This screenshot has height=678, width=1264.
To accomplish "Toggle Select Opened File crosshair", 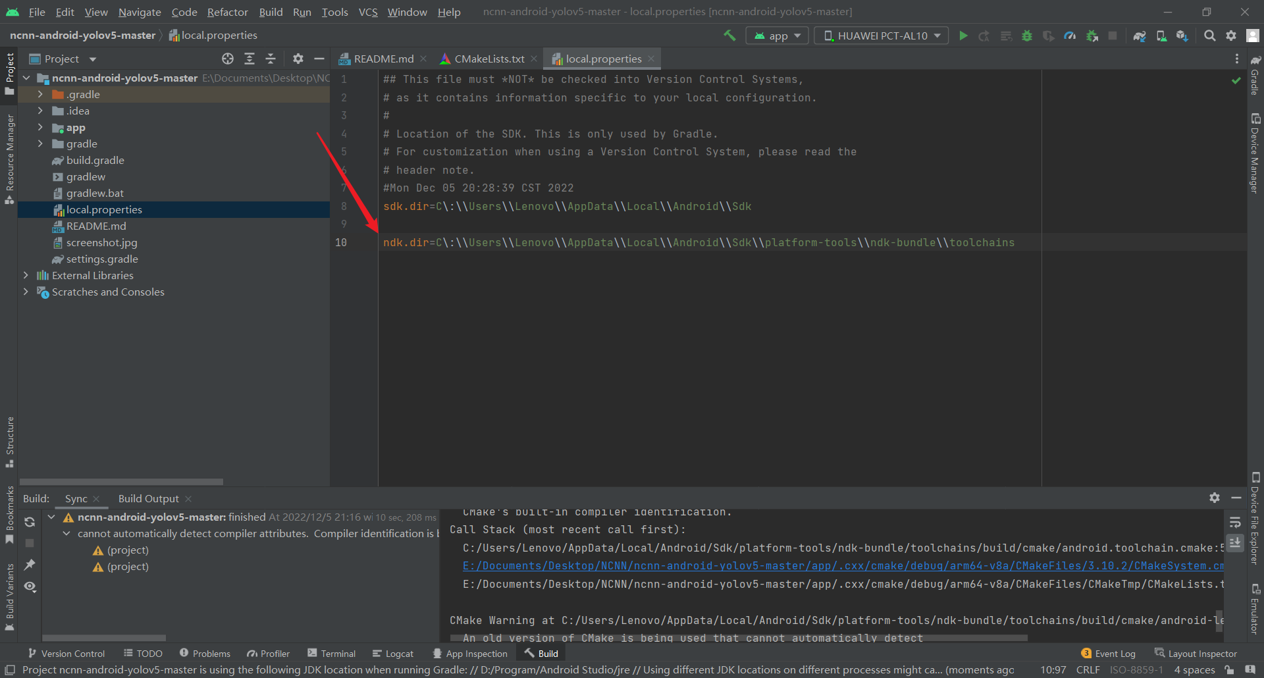I will pyautogui.click(x=228, y=59).
